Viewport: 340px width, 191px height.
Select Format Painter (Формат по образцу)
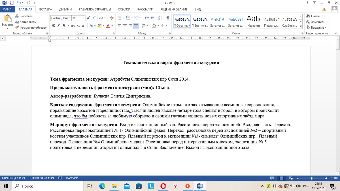pyautogui.click(x=31, y=27)
